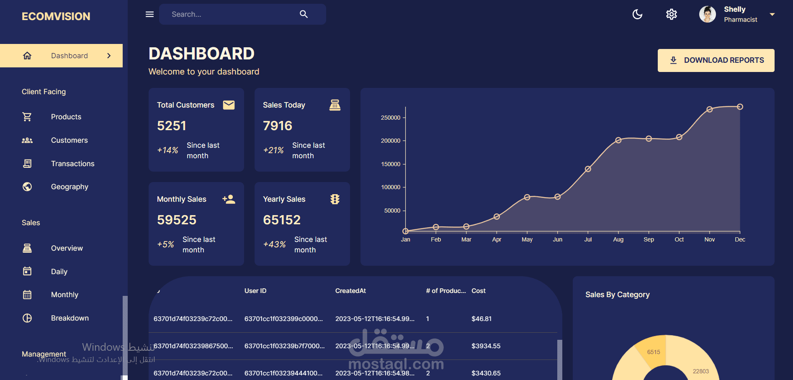Select the table row costing $46.81
Image resolution: width=793 pixels, height=380 pixels.
click(x=353, y=319)
